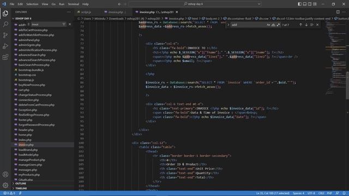This screenshot has height=196, width=349.
Task: Open connection.php in the explorer
Action: (x=28, y=100)
